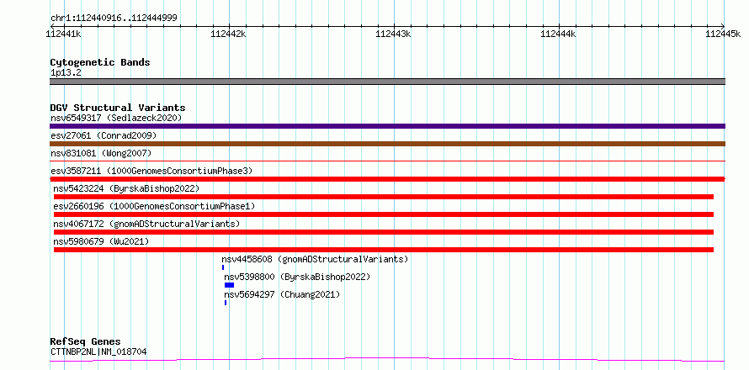The height and width of the screenshot is (370, 749).
Task: Select the small blue nsv4458608 variant mark
Action: (223, 267)
